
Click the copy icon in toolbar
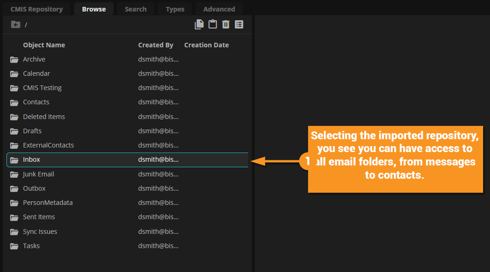[x=199, y=24]
